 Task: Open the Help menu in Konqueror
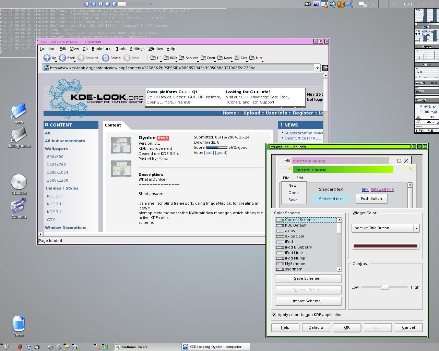click(x=171, y=49)
